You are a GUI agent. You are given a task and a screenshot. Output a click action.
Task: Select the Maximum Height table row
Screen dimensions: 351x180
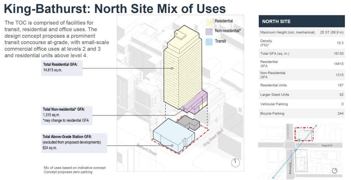click(x=302, y=32)
